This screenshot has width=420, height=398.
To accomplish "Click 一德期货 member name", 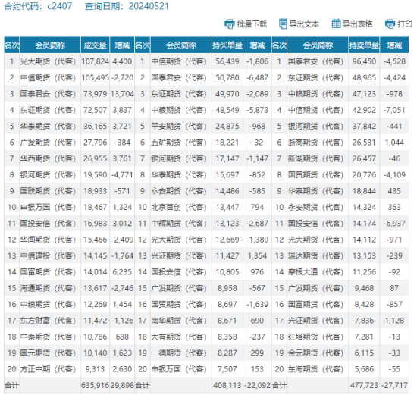I will tap(179, 353).
